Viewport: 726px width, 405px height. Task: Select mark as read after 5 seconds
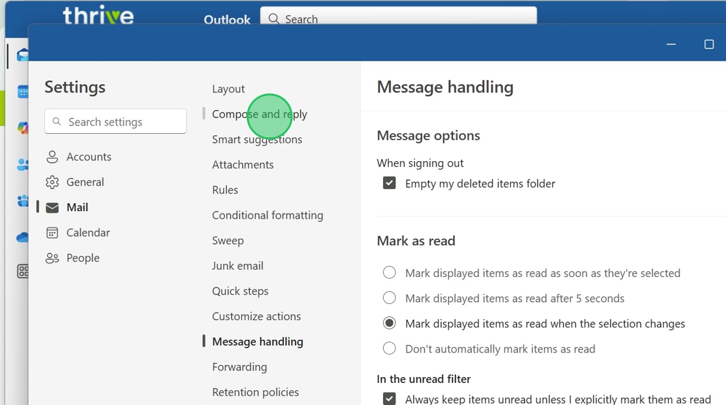tap(390, 298)
